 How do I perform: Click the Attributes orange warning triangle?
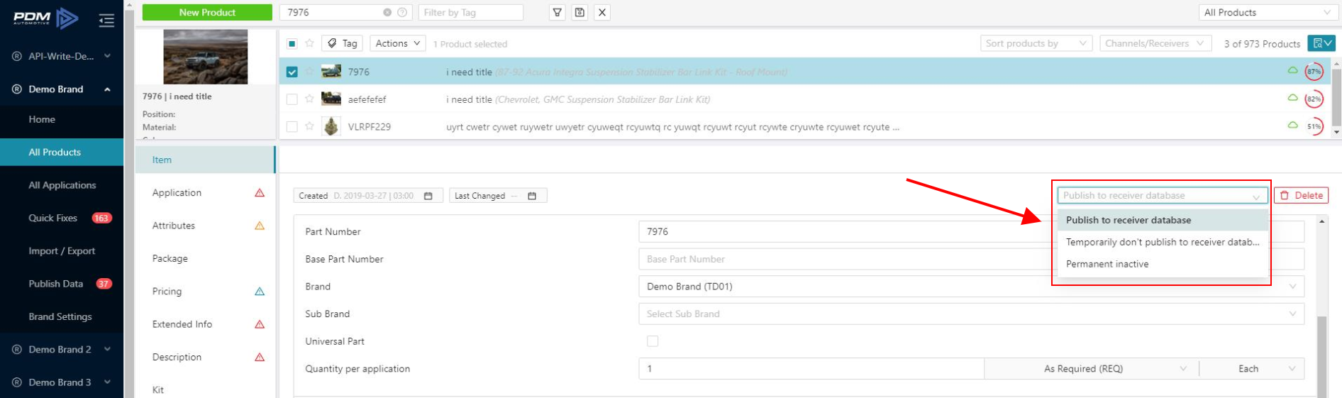(x=260, y=226)
